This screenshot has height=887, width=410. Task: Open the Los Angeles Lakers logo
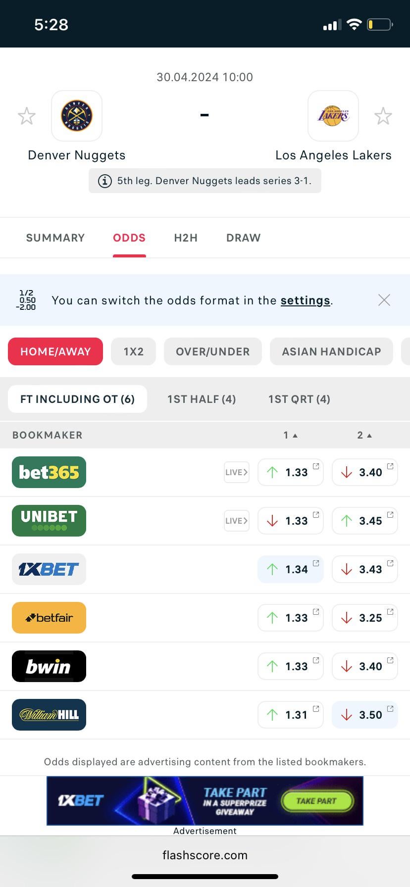tap(333, 116)
